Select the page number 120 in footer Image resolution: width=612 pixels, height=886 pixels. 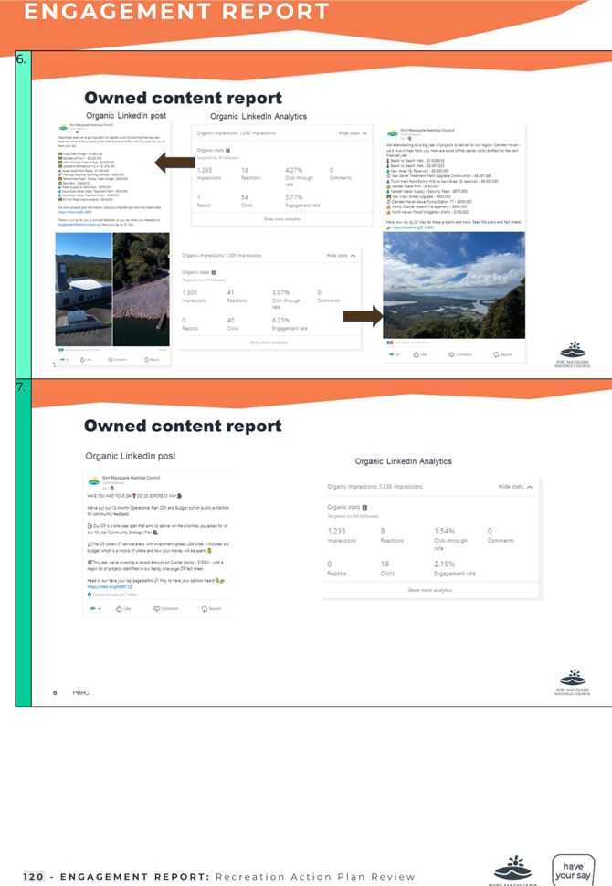click(34, 876)
